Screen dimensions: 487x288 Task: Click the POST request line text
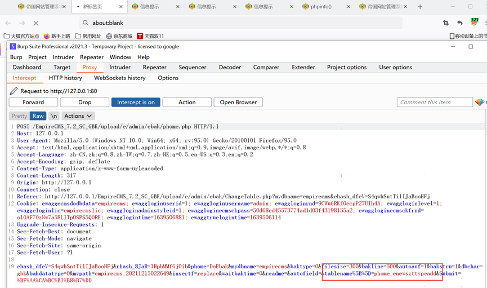point(118,127)
